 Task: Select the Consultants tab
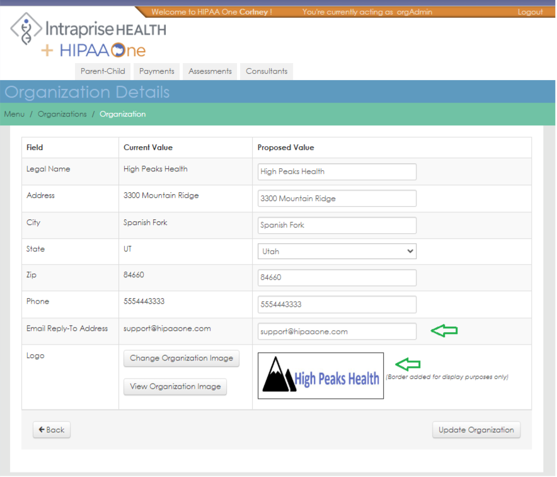(x=266, y=71)
